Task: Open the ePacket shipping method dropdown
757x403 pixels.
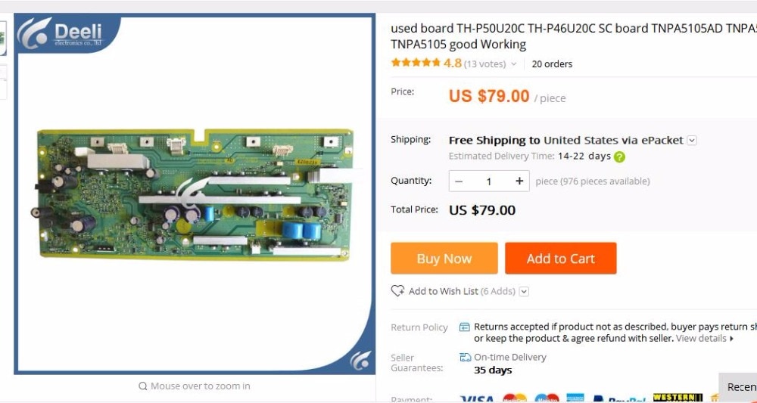Action: [x=692, y=141]
